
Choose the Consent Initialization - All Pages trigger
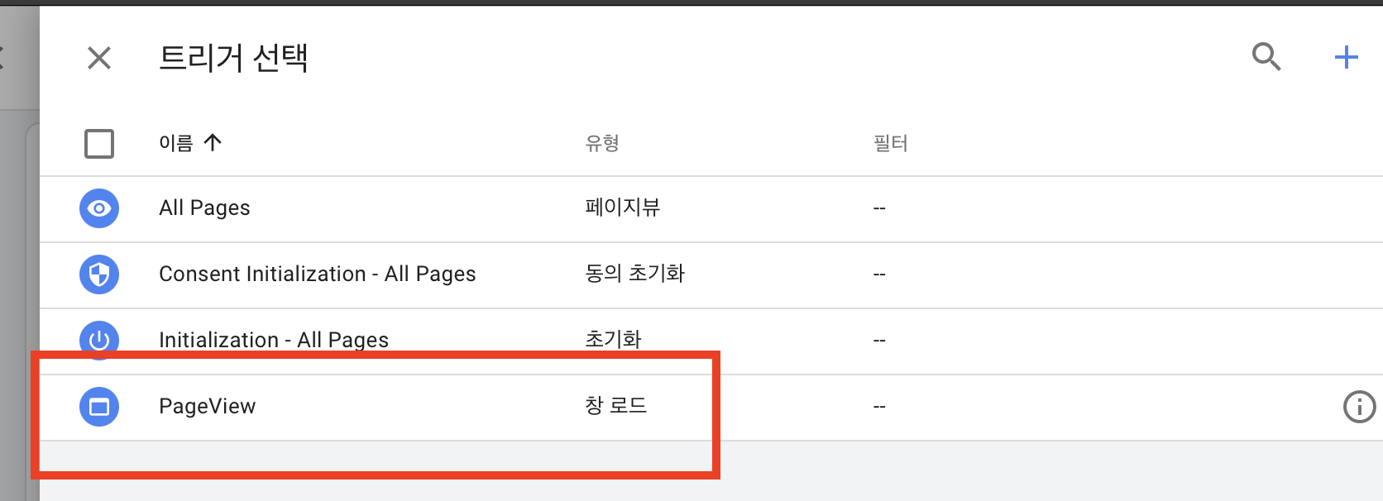click(318, 274)
